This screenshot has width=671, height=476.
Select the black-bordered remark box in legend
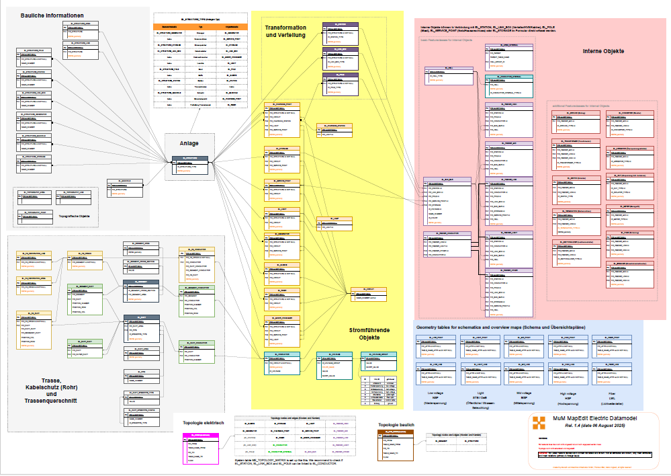[x=595, y=454]
